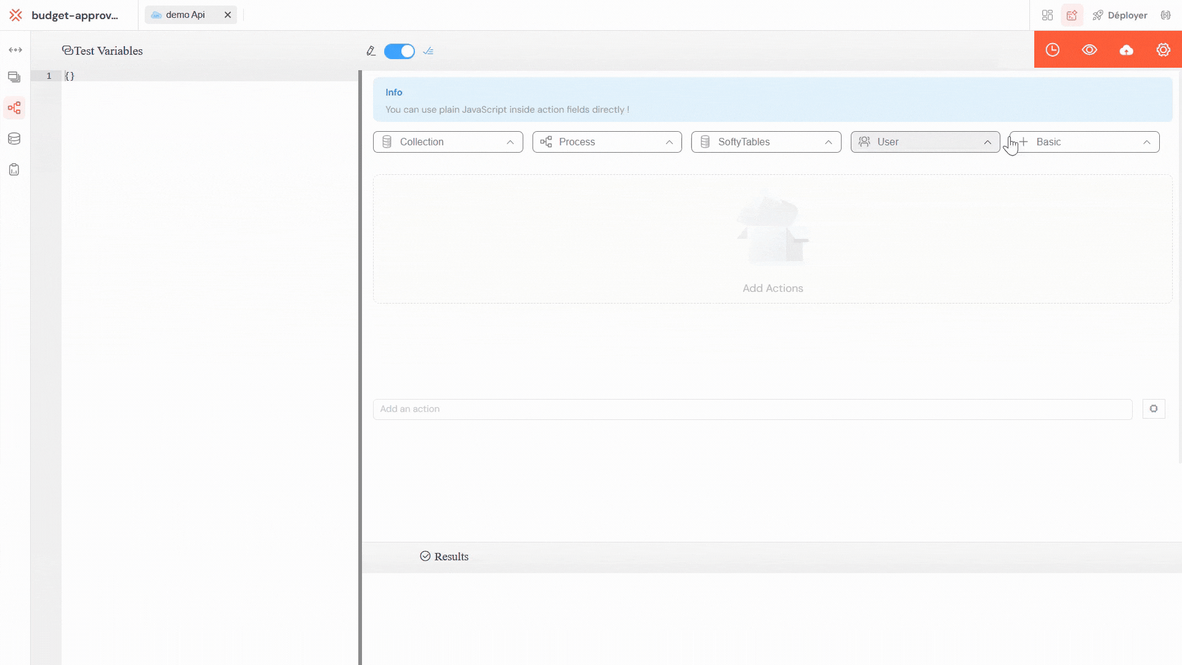Disable the blue toggle switch
The height and width of the screenshot is (665, 1182).
[x=399, y=51]
